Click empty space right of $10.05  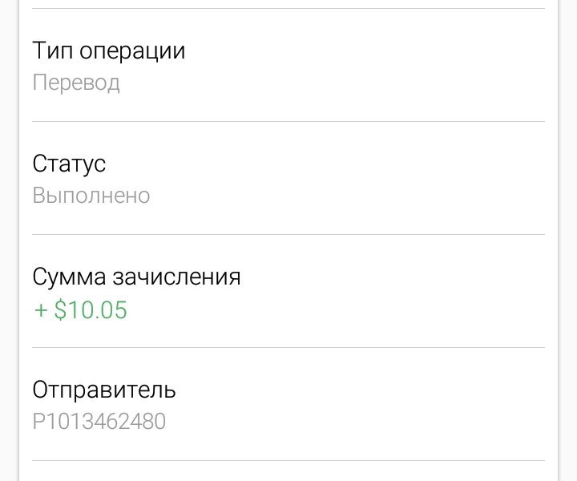click(335, 309)
